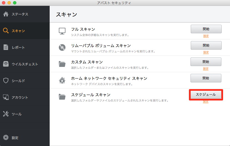Click the リムーバブル ボリューム スキャン title text
Viewport: 230px width, 146px height.
click(101, 46)
